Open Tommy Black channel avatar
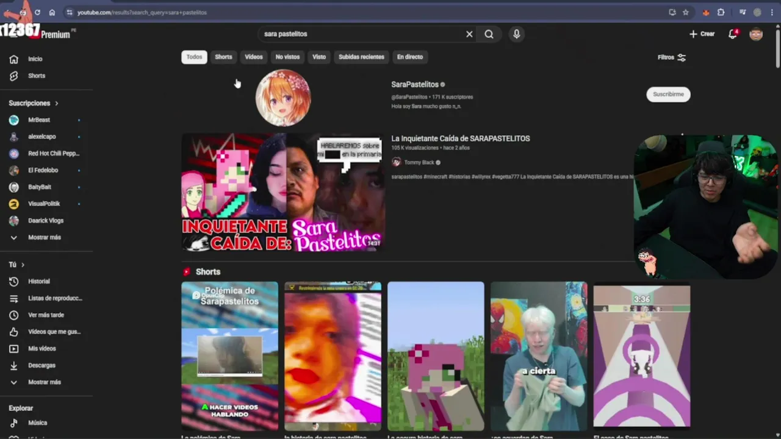Viewport: 781px width, 439px height. (x=396, y=162)
